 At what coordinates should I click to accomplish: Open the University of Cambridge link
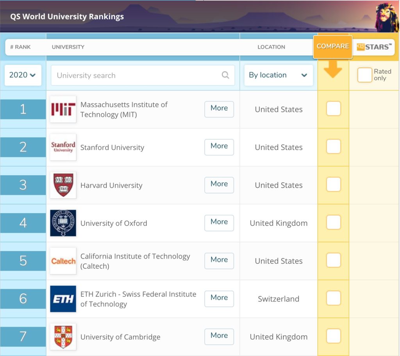[x=120, y=337]
